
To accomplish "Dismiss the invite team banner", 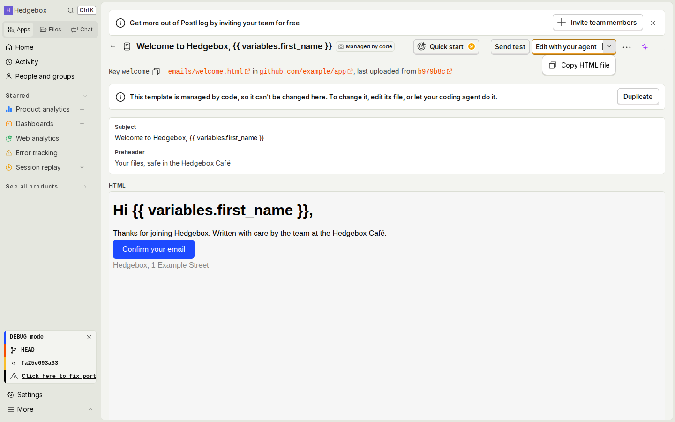I will pyautogui.click(x=653, y=23).
